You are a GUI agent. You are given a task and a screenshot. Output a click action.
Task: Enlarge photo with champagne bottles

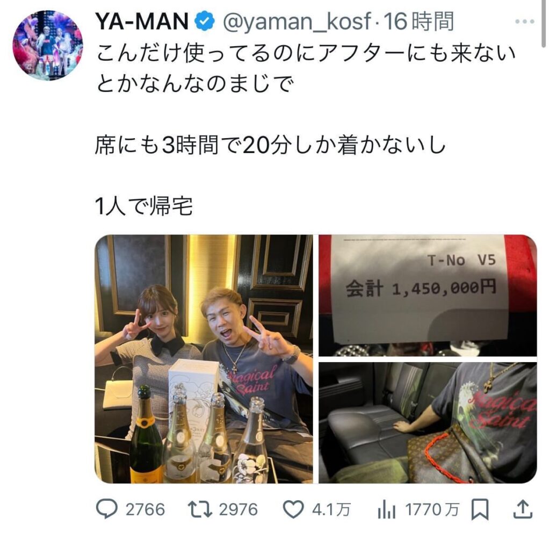[x=204, y=358]
